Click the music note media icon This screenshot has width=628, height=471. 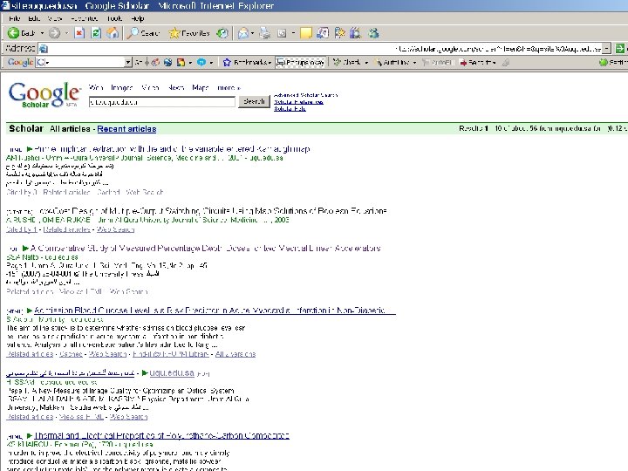tap(323, 33)
